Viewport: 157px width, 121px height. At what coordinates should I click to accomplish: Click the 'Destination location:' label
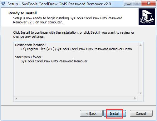click(x=30, y=45)
